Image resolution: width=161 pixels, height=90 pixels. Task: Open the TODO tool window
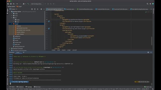tap(12, 87)
